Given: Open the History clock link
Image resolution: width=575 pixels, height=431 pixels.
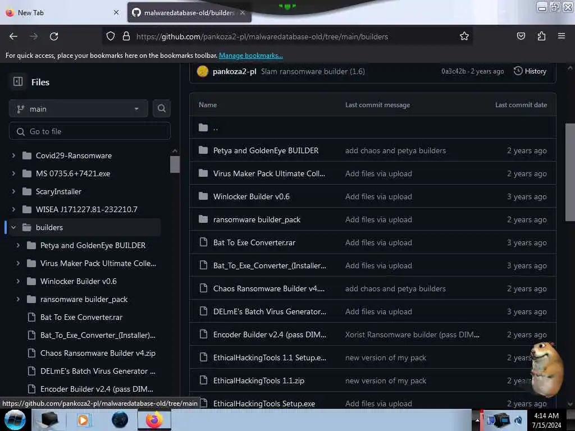Looking at the screenshot, I should tap(530, 71).
